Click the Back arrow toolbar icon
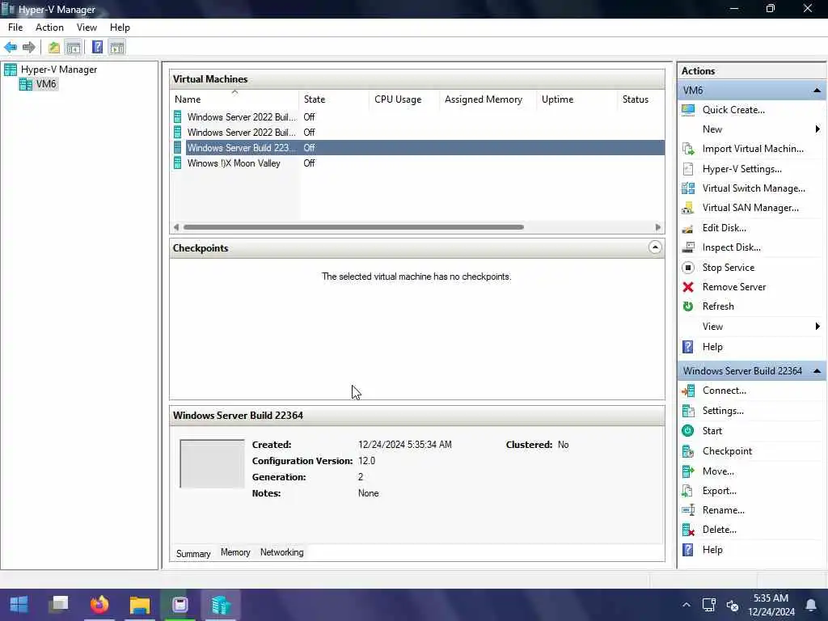This screenshot has width=828, height=621. (11, 48)
